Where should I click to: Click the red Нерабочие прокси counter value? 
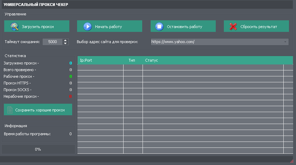tap(70, 96)
